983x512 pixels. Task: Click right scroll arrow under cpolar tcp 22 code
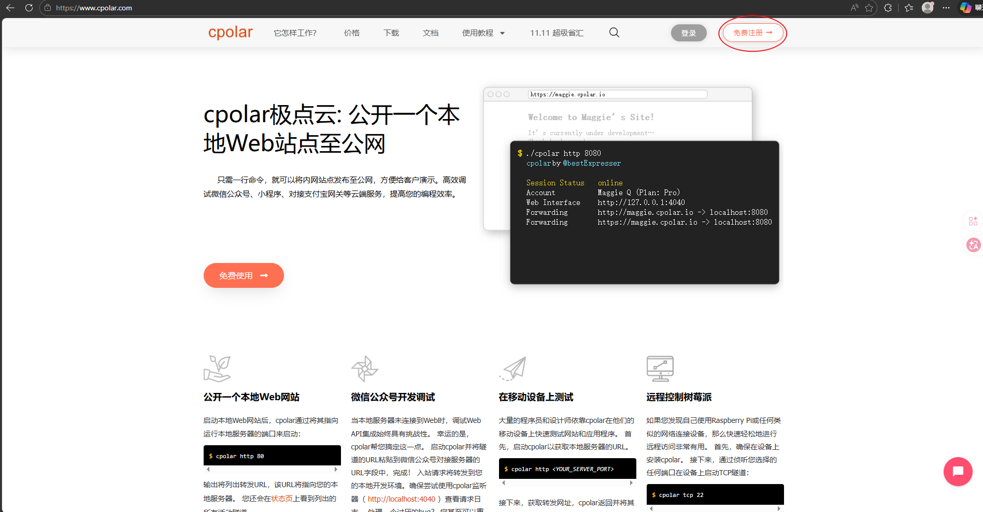[x=779, y=508]
